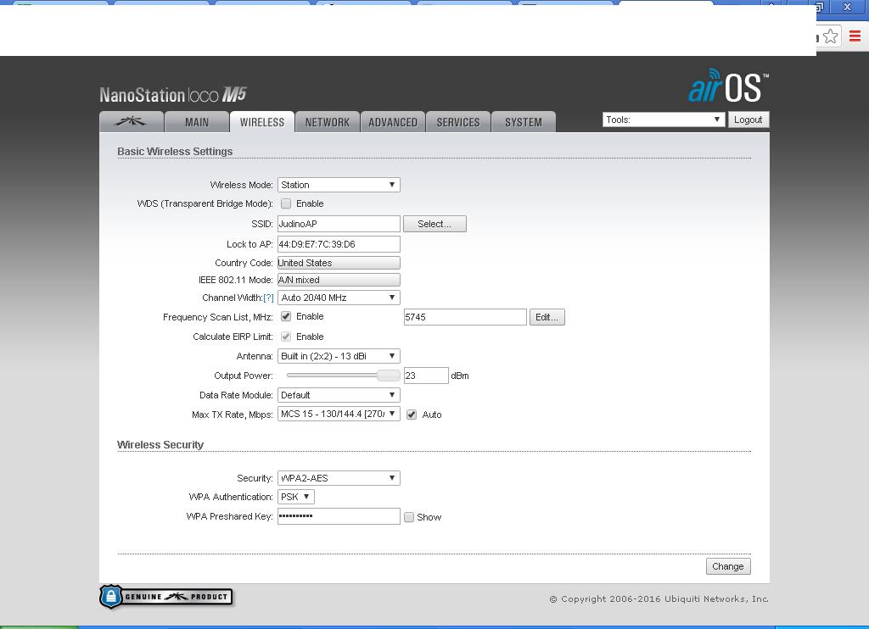Expand the Max TX Rate dropdown
The image size is (869, 629).
pos(339,415)
